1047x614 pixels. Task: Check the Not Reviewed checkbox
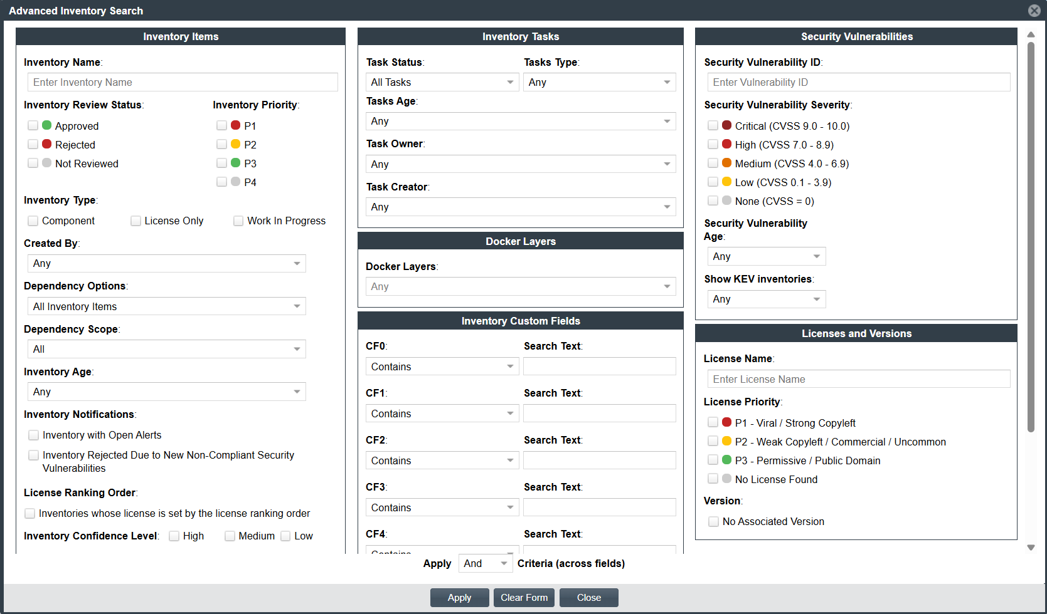pos(33,163)
